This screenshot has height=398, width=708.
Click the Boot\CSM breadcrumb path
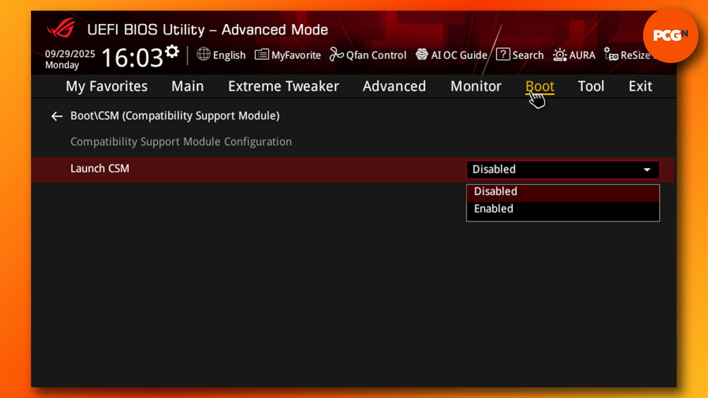point(175,116)
